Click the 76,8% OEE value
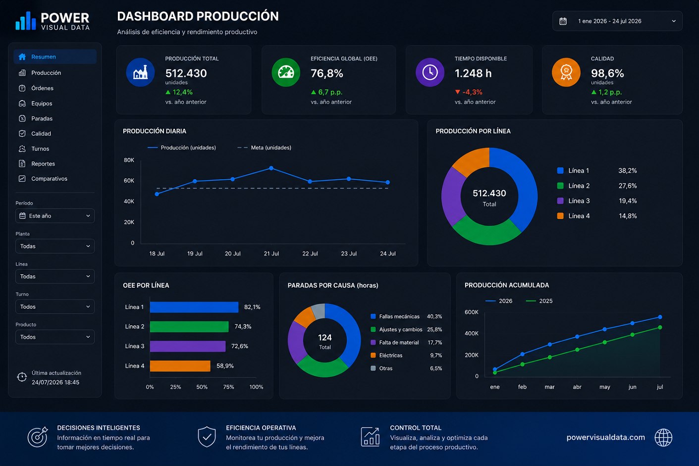The height and width of the screenshot is (466, 699). (x=327, y=73)
